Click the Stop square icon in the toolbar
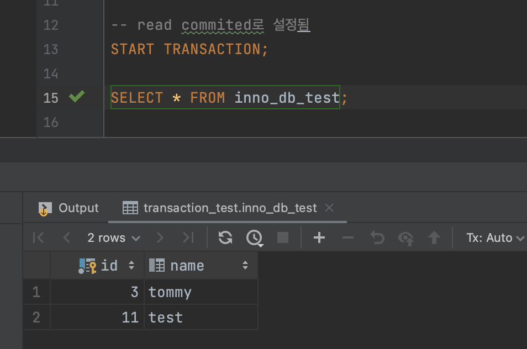This screenshot has width=527, height=349. [x=283, y=237]
